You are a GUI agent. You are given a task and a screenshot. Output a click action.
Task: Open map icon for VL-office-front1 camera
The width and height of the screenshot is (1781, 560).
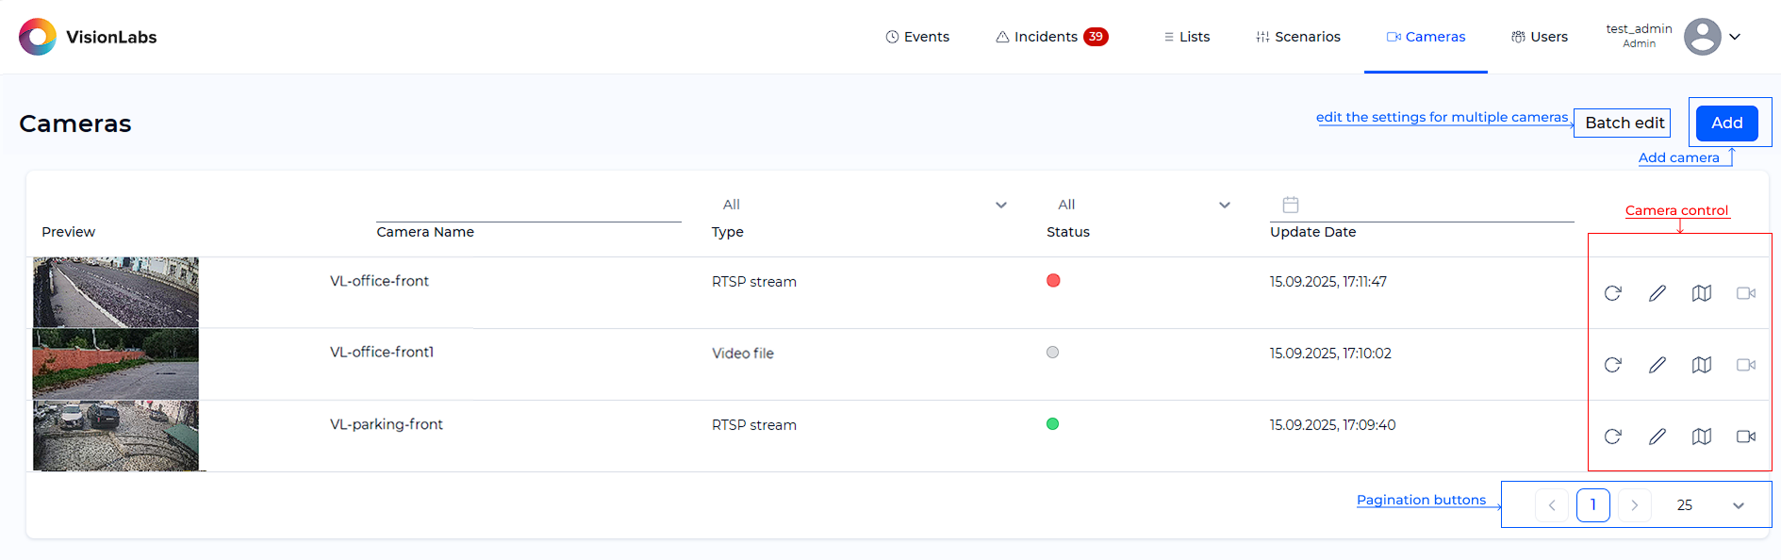tap(1701, 365)
